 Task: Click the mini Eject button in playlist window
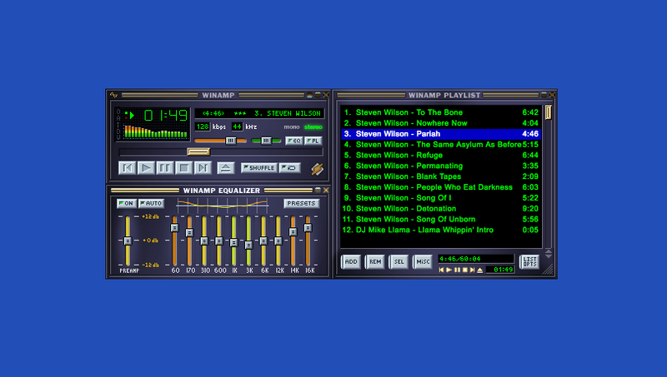[480, 270]
